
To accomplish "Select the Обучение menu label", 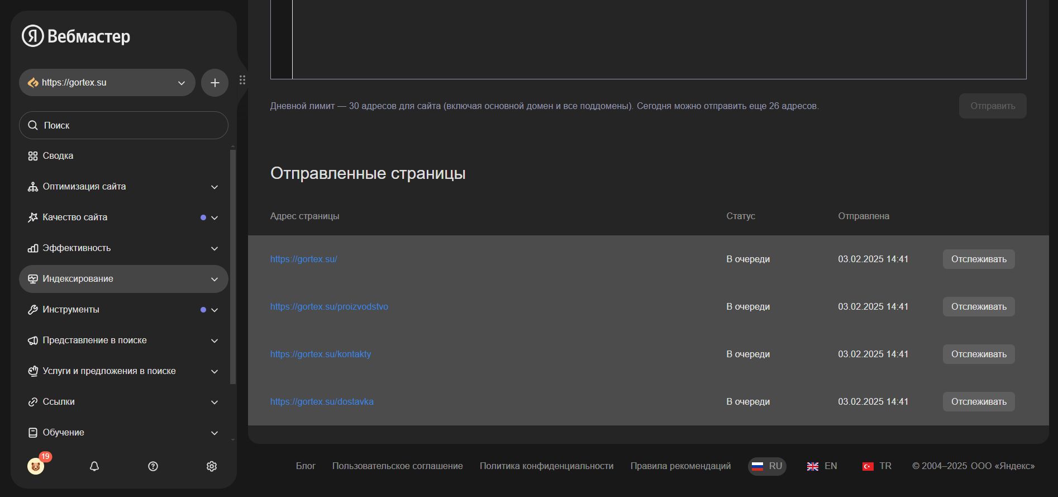I will coord(63,433).
